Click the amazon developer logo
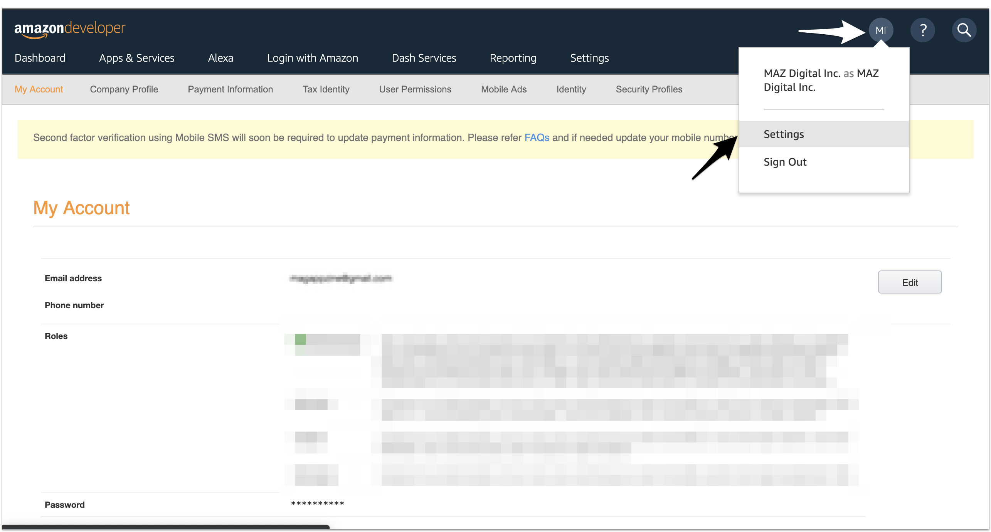The width and height of the screenshot is (991, 532). pyautogui.click(x=70, y=29)
